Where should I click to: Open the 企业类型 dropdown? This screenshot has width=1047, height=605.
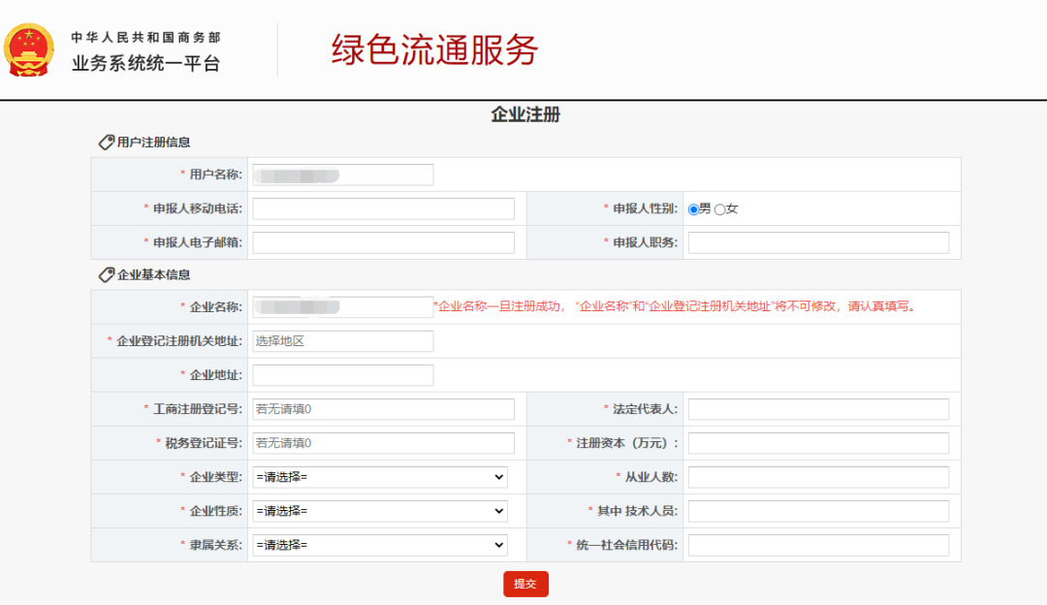(380, 477)
